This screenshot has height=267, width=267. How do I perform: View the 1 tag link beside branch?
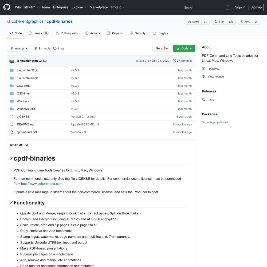coord(58,48)
